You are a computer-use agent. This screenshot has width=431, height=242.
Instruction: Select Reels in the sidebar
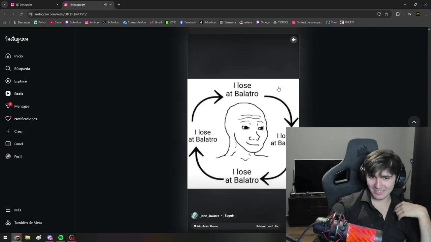(14, 94)
